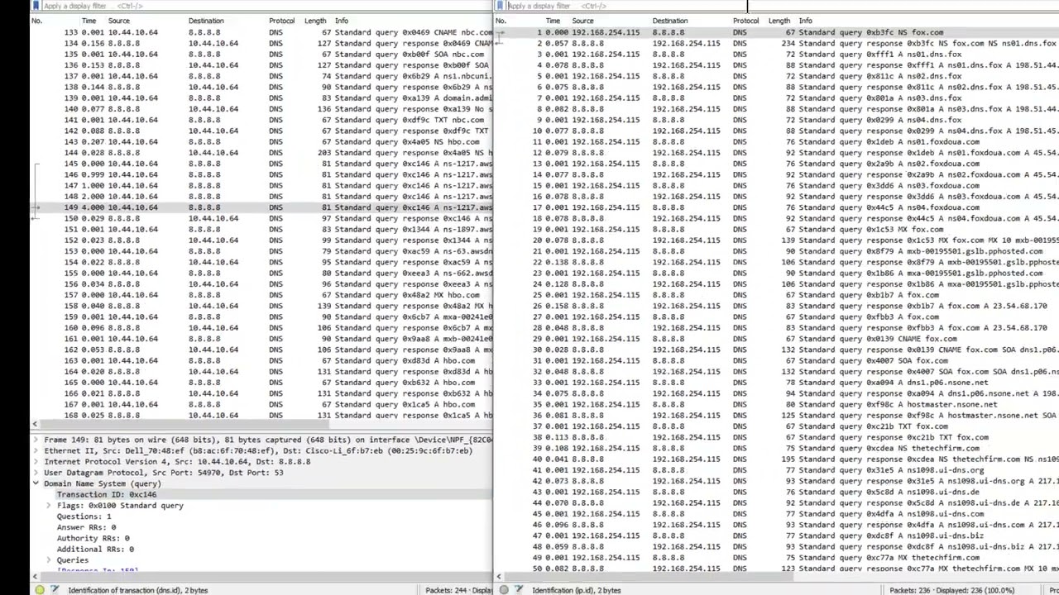Select packet 157 MX hbo.com query

tap(261, 295)
